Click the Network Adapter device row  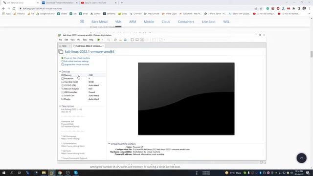[83, 88]
